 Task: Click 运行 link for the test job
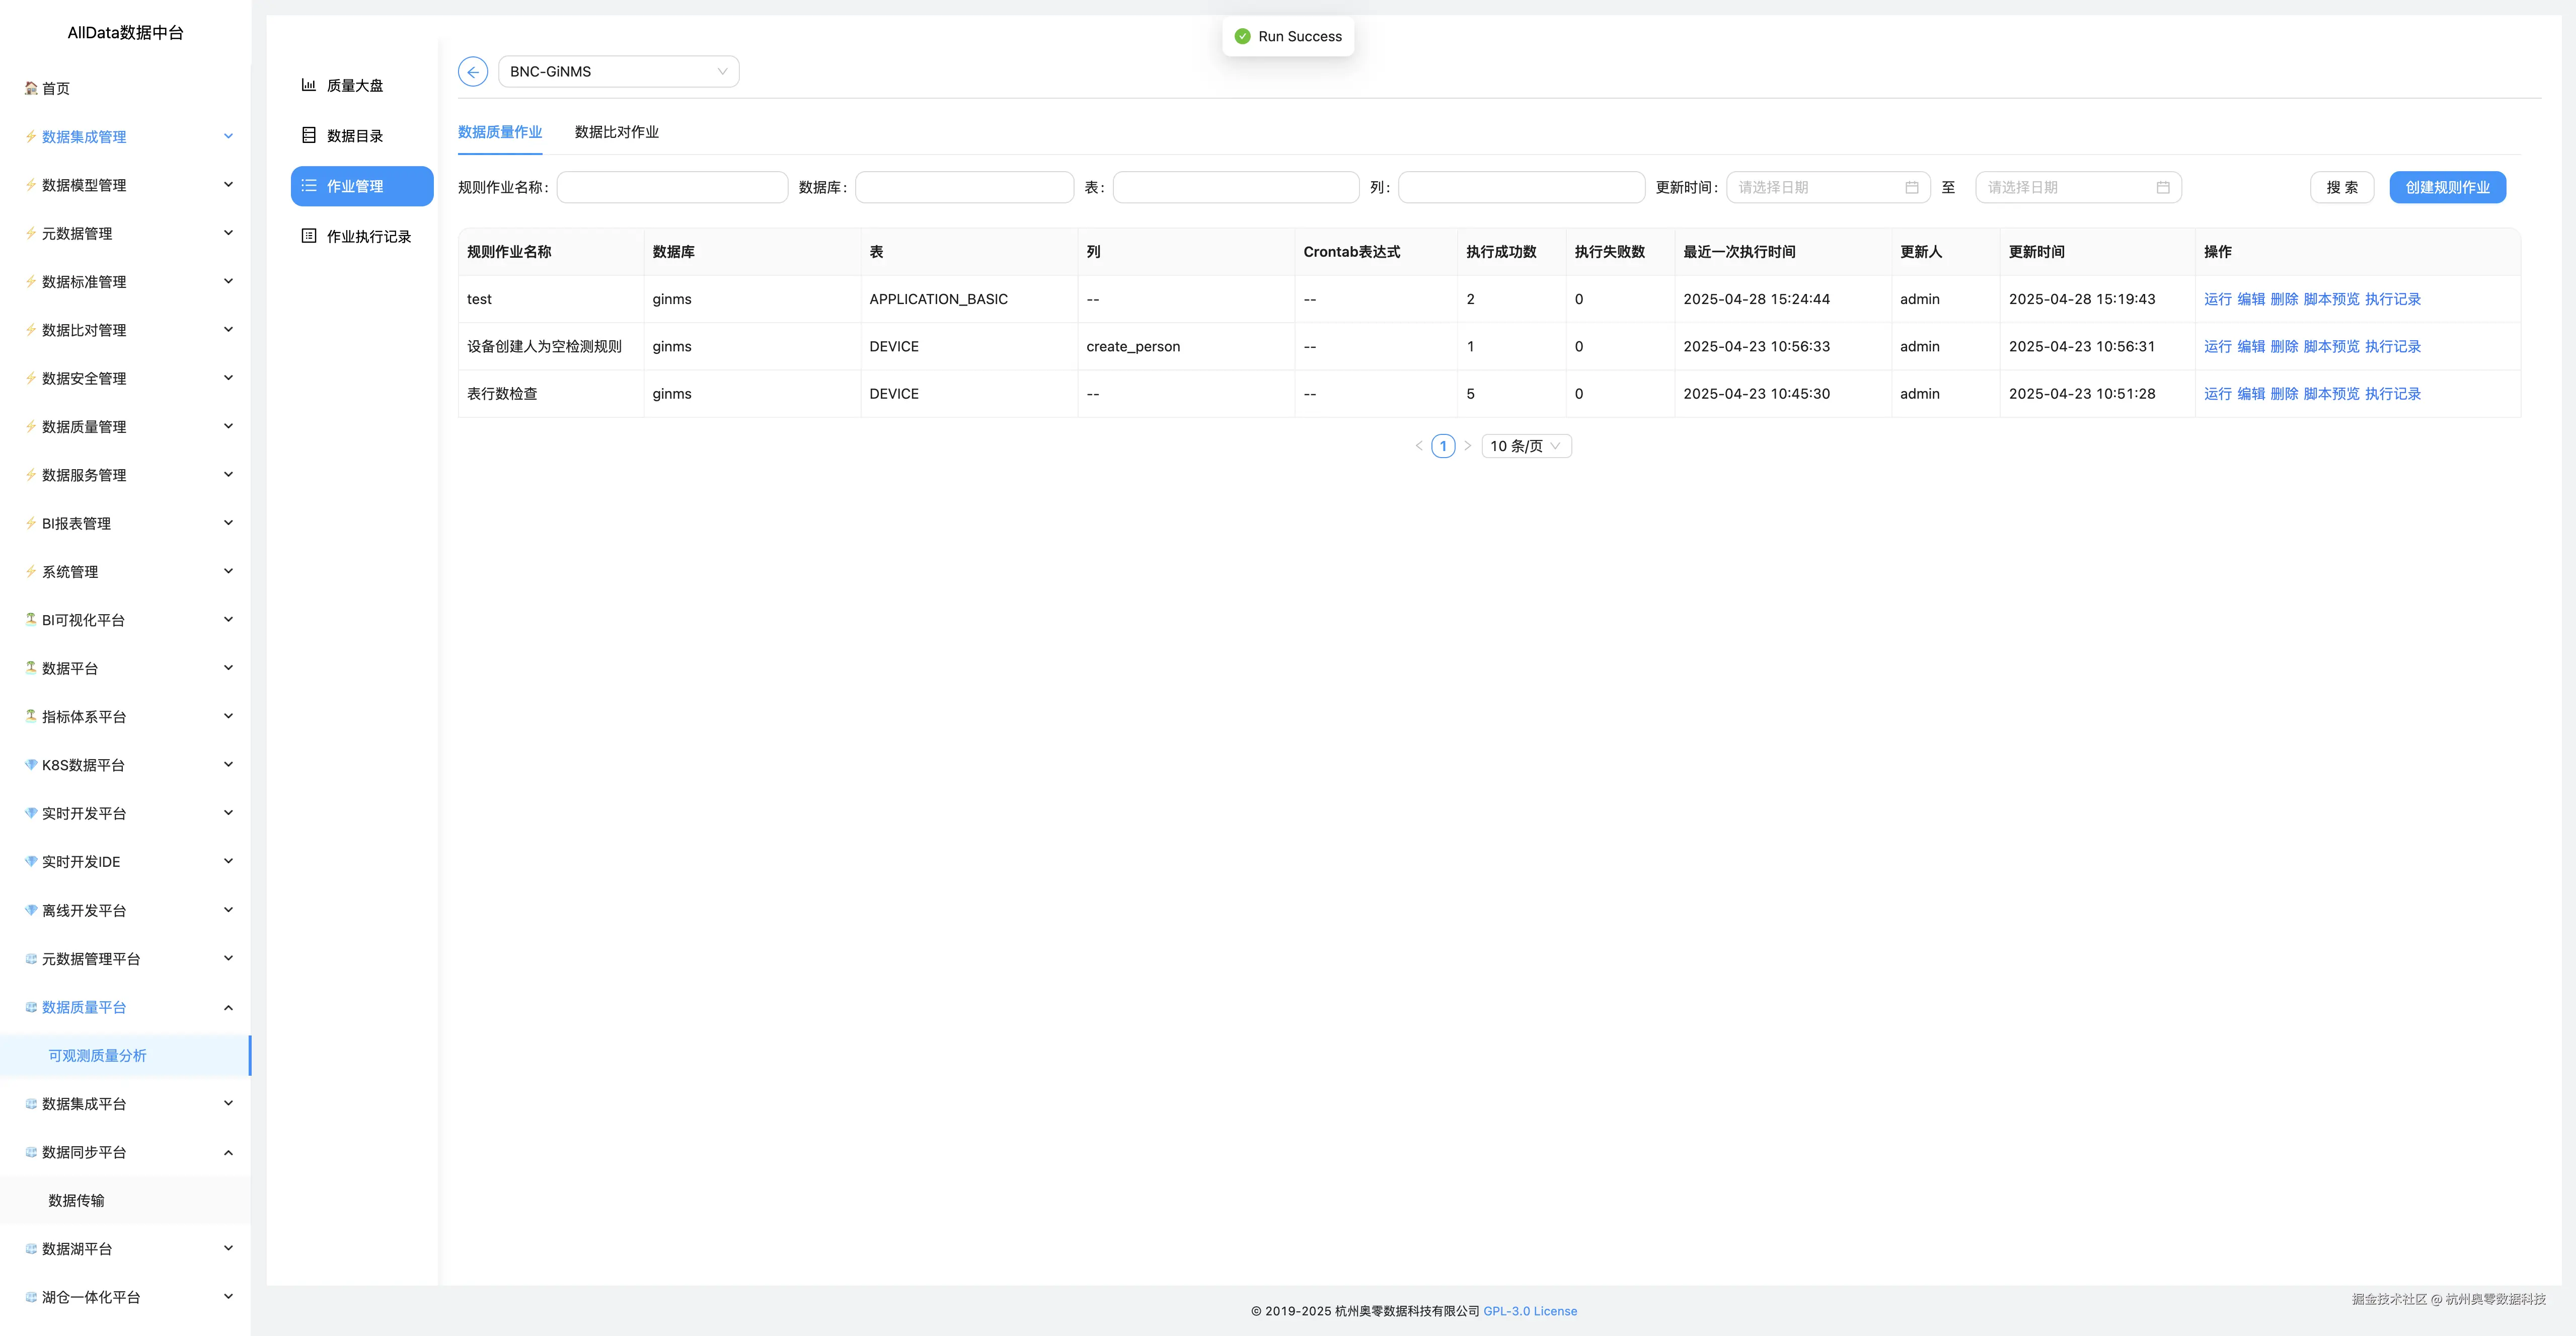[x=2217, y=299]
